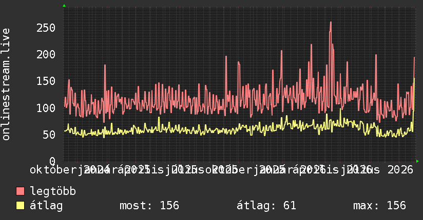423x220 pixels.
Task: Click the 50 y-axis label
Action: click(49, 135)
